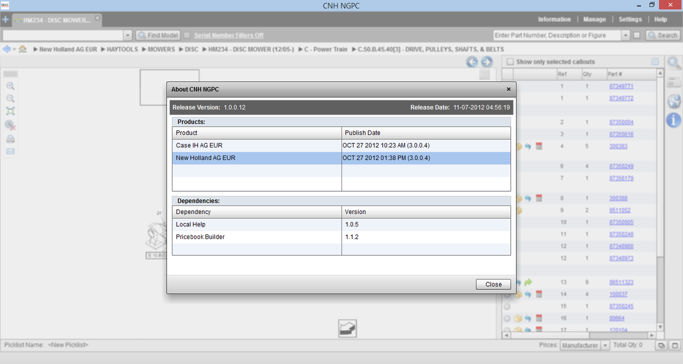Open part number 9511052 link

[620, 210]
